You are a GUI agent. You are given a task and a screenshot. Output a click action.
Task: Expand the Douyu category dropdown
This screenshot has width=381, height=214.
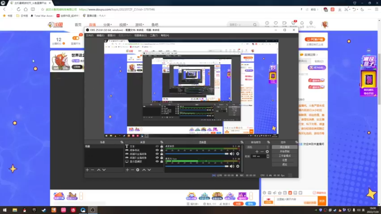tap(108, 25)
